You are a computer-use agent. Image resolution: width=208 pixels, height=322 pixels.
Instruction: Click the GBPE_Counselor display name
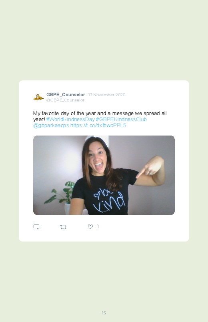click(66, 95)
